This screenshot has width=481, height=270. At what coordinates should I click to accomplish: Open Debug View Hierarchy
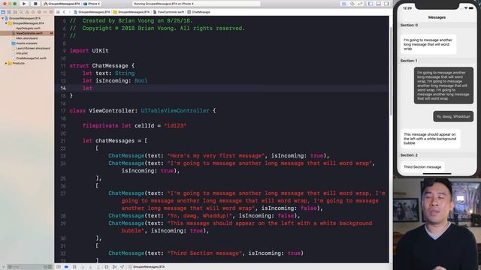106,267
